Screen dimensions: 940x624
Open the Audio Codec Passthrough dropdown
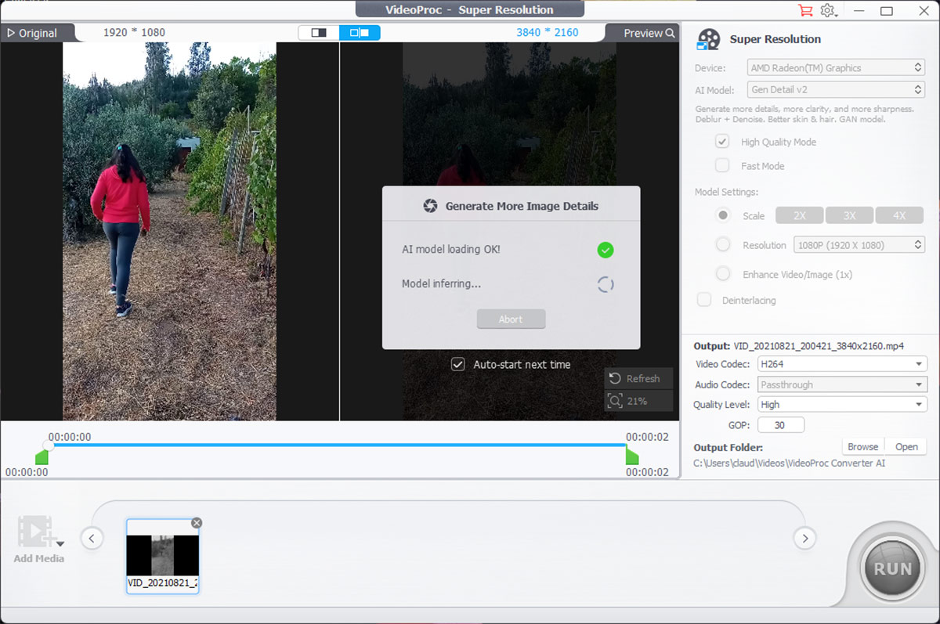click(843, 384)
